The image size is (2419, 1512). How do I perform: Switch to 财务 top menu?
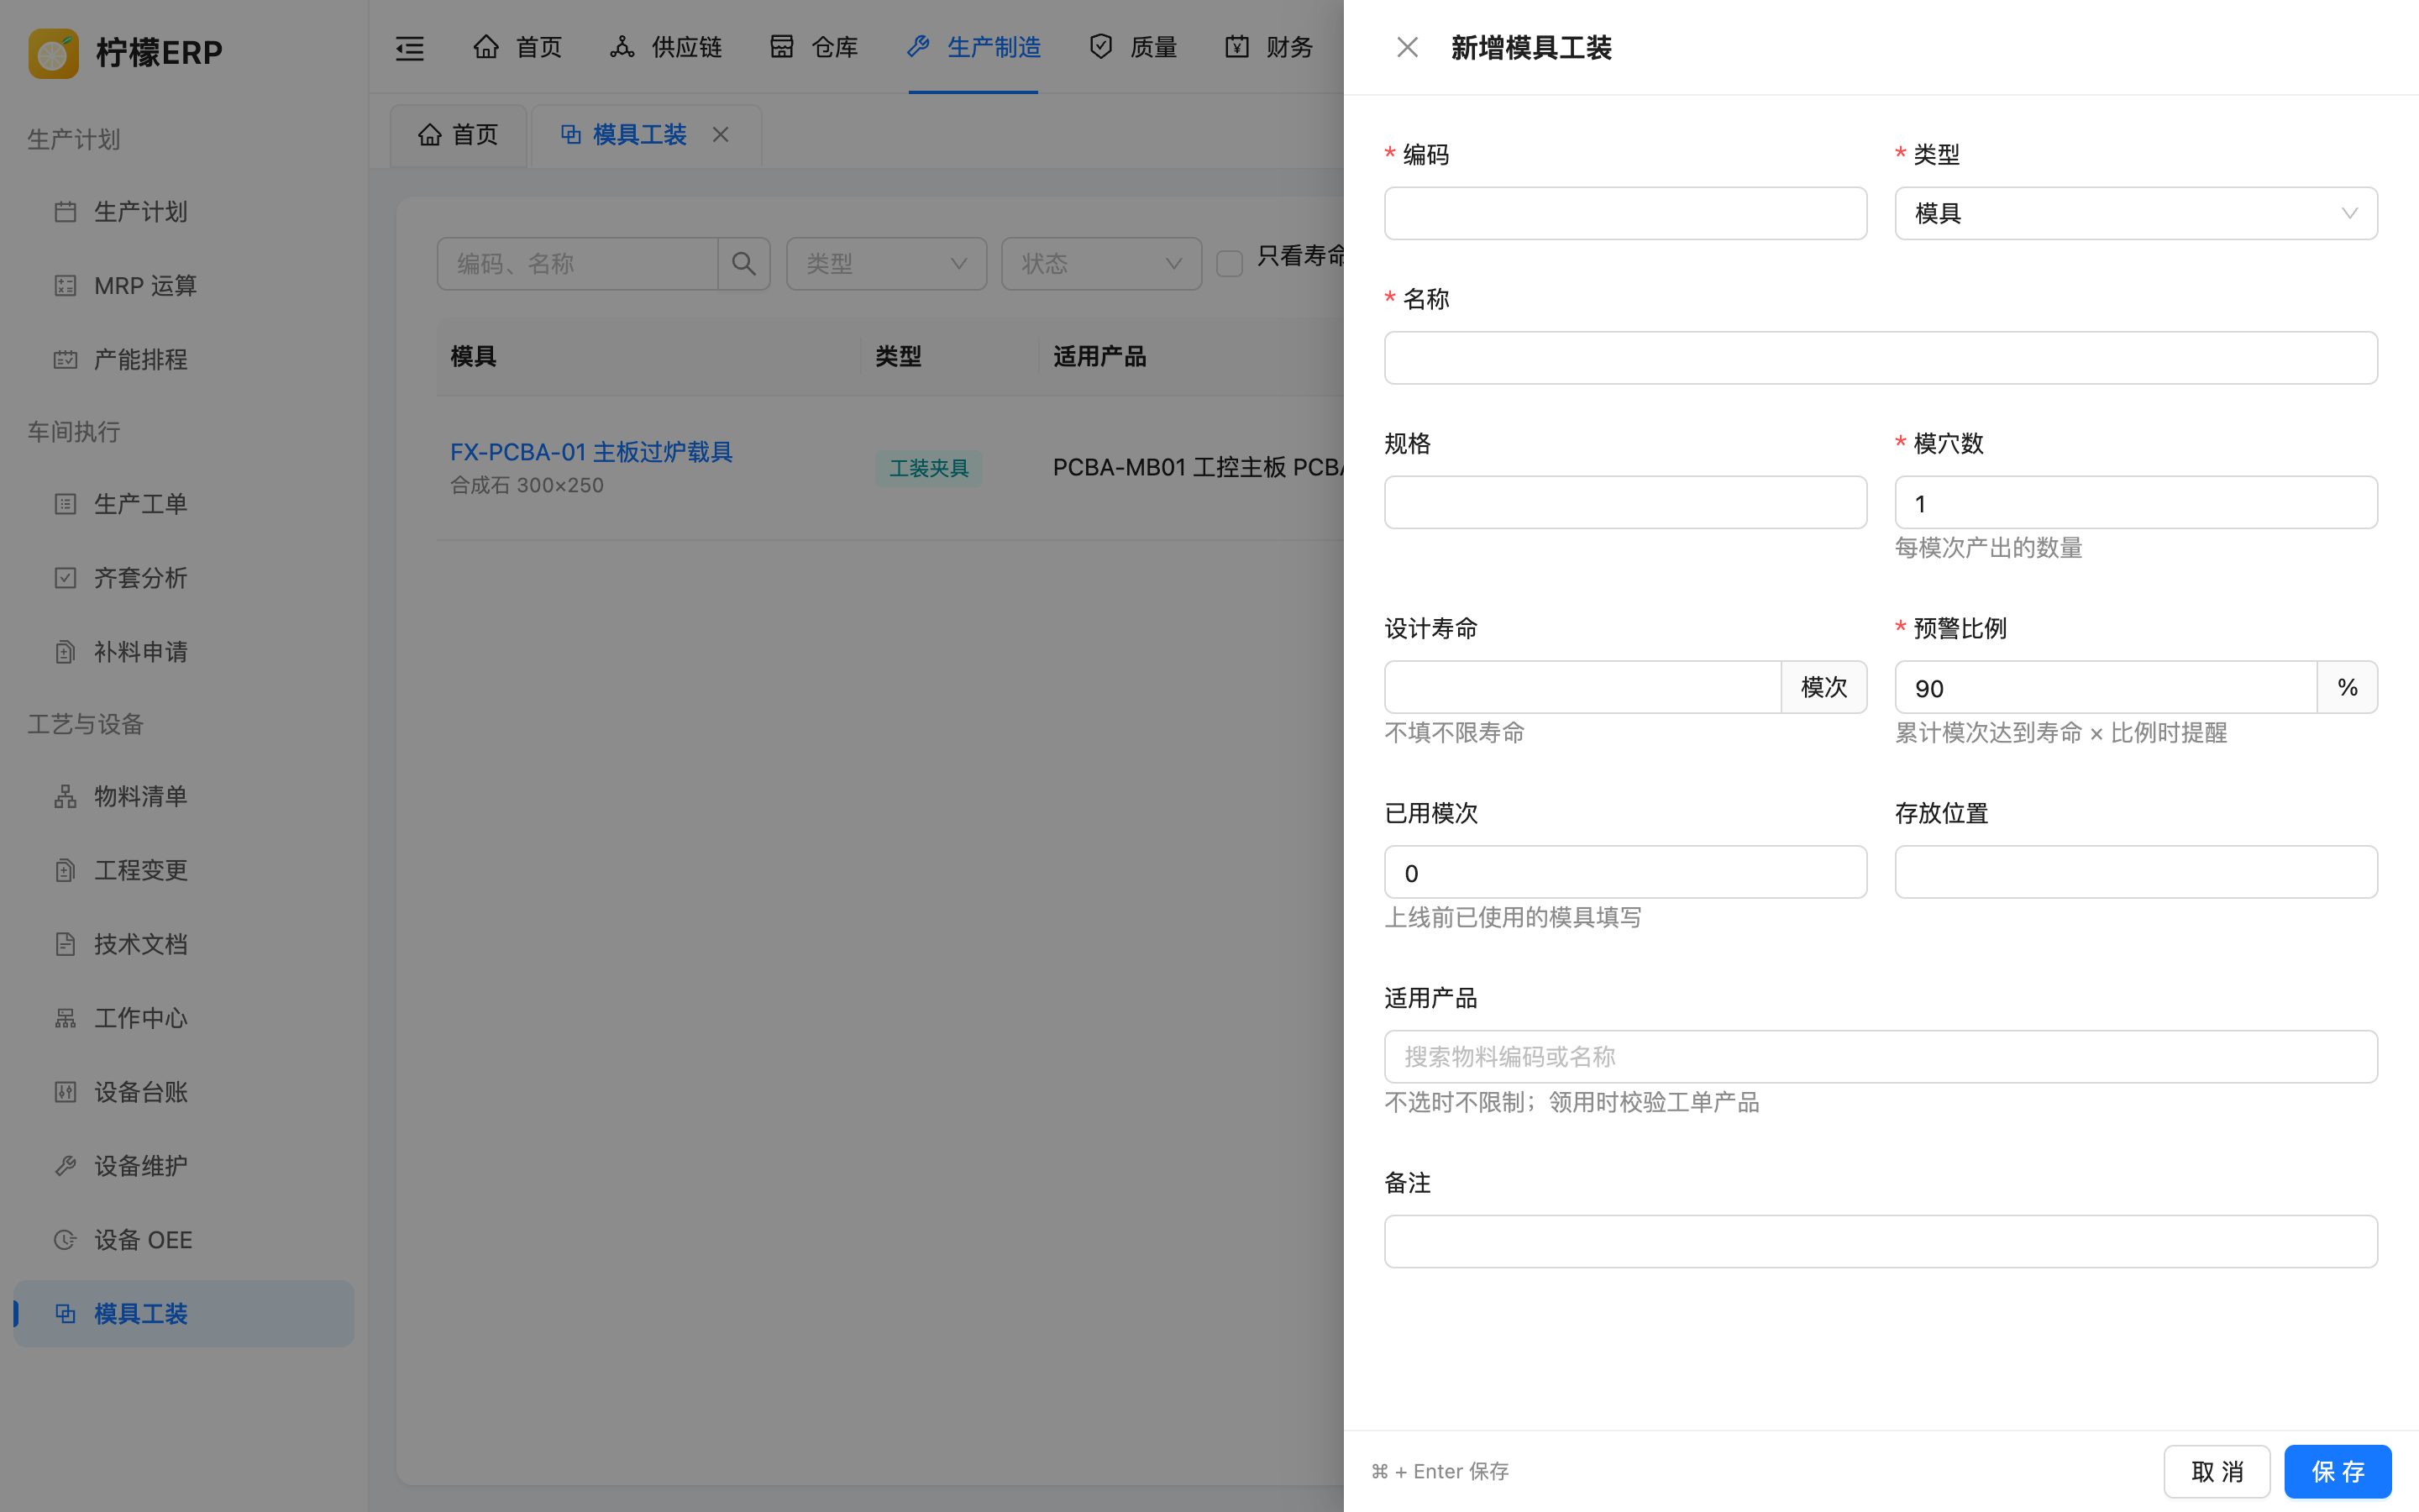1268,47
